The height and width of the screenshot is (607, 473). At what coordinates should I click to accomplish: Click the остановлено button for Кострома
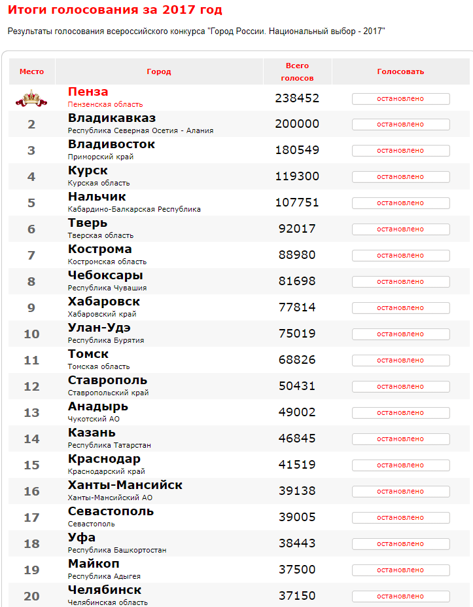401,256
